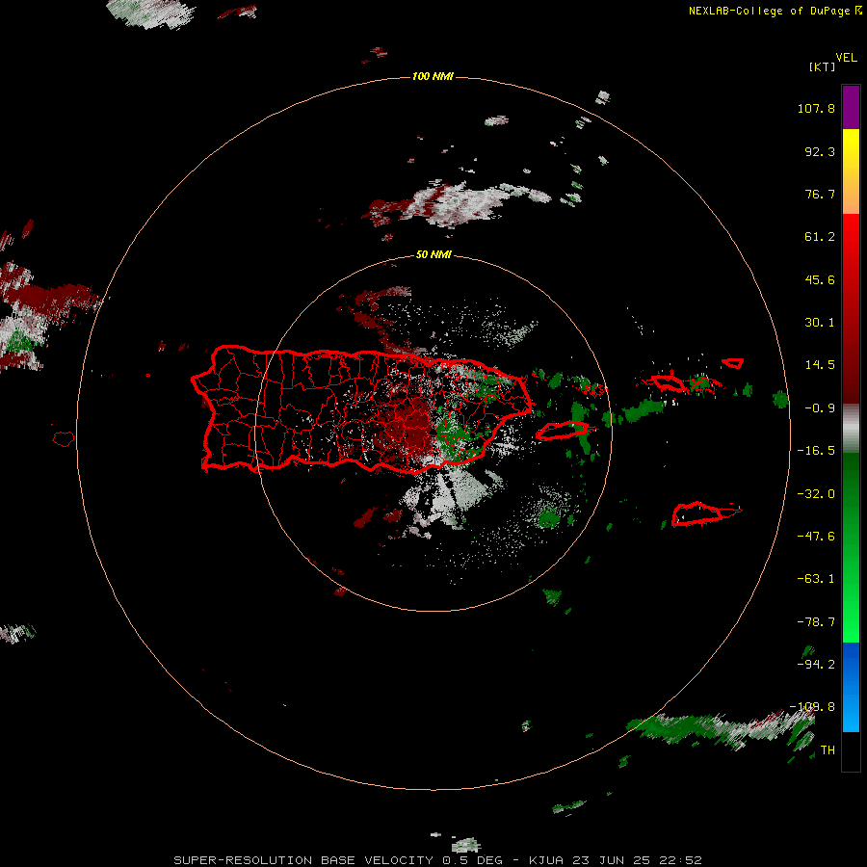Viewport: 867px width, 867px height.
Task: Click the -109.8 legend value
Action: coord(813,707)
